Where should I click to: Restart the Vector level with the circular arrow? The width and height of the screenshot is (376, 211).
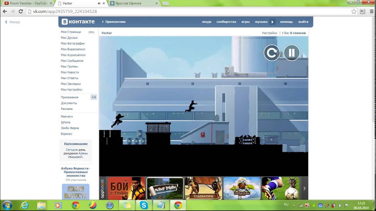(x=272, y=53)
